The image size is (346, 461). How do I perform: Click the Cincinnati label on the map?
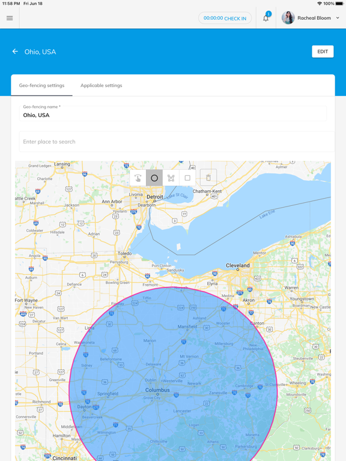[x=64, y=458]
